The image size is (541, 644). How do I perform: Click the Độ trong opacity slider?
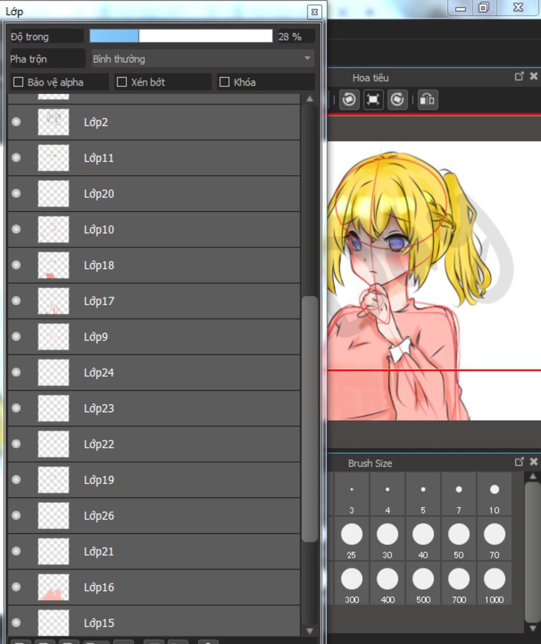[181, 36]
